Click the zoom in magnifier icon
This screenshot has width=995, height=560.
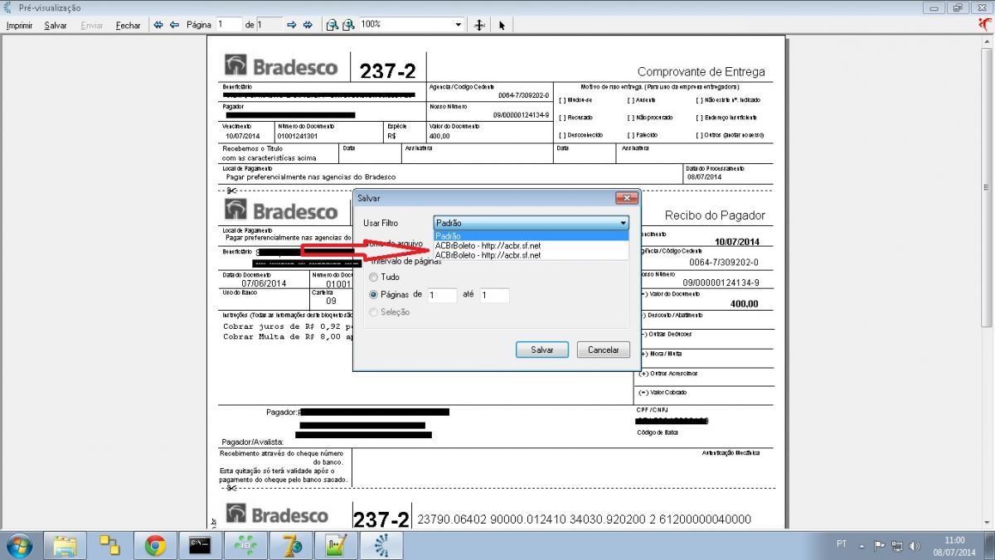[x=348, y=25]
